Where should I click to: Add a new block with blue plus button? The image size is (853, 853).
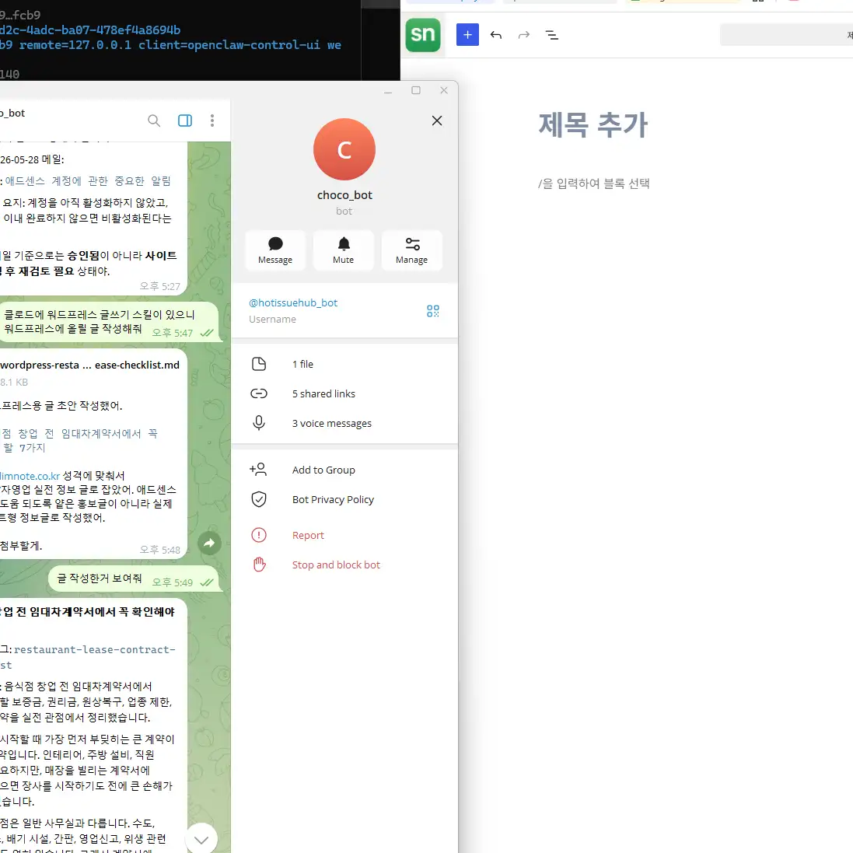pos(467,35)
